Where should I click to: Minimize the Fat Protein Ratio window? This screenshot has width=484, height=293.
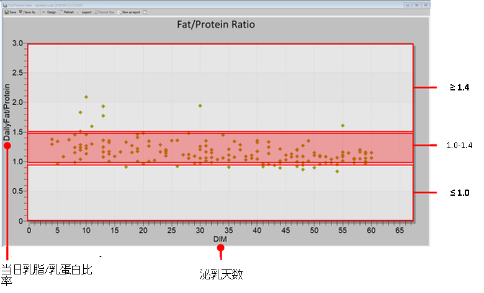point(406,4)
